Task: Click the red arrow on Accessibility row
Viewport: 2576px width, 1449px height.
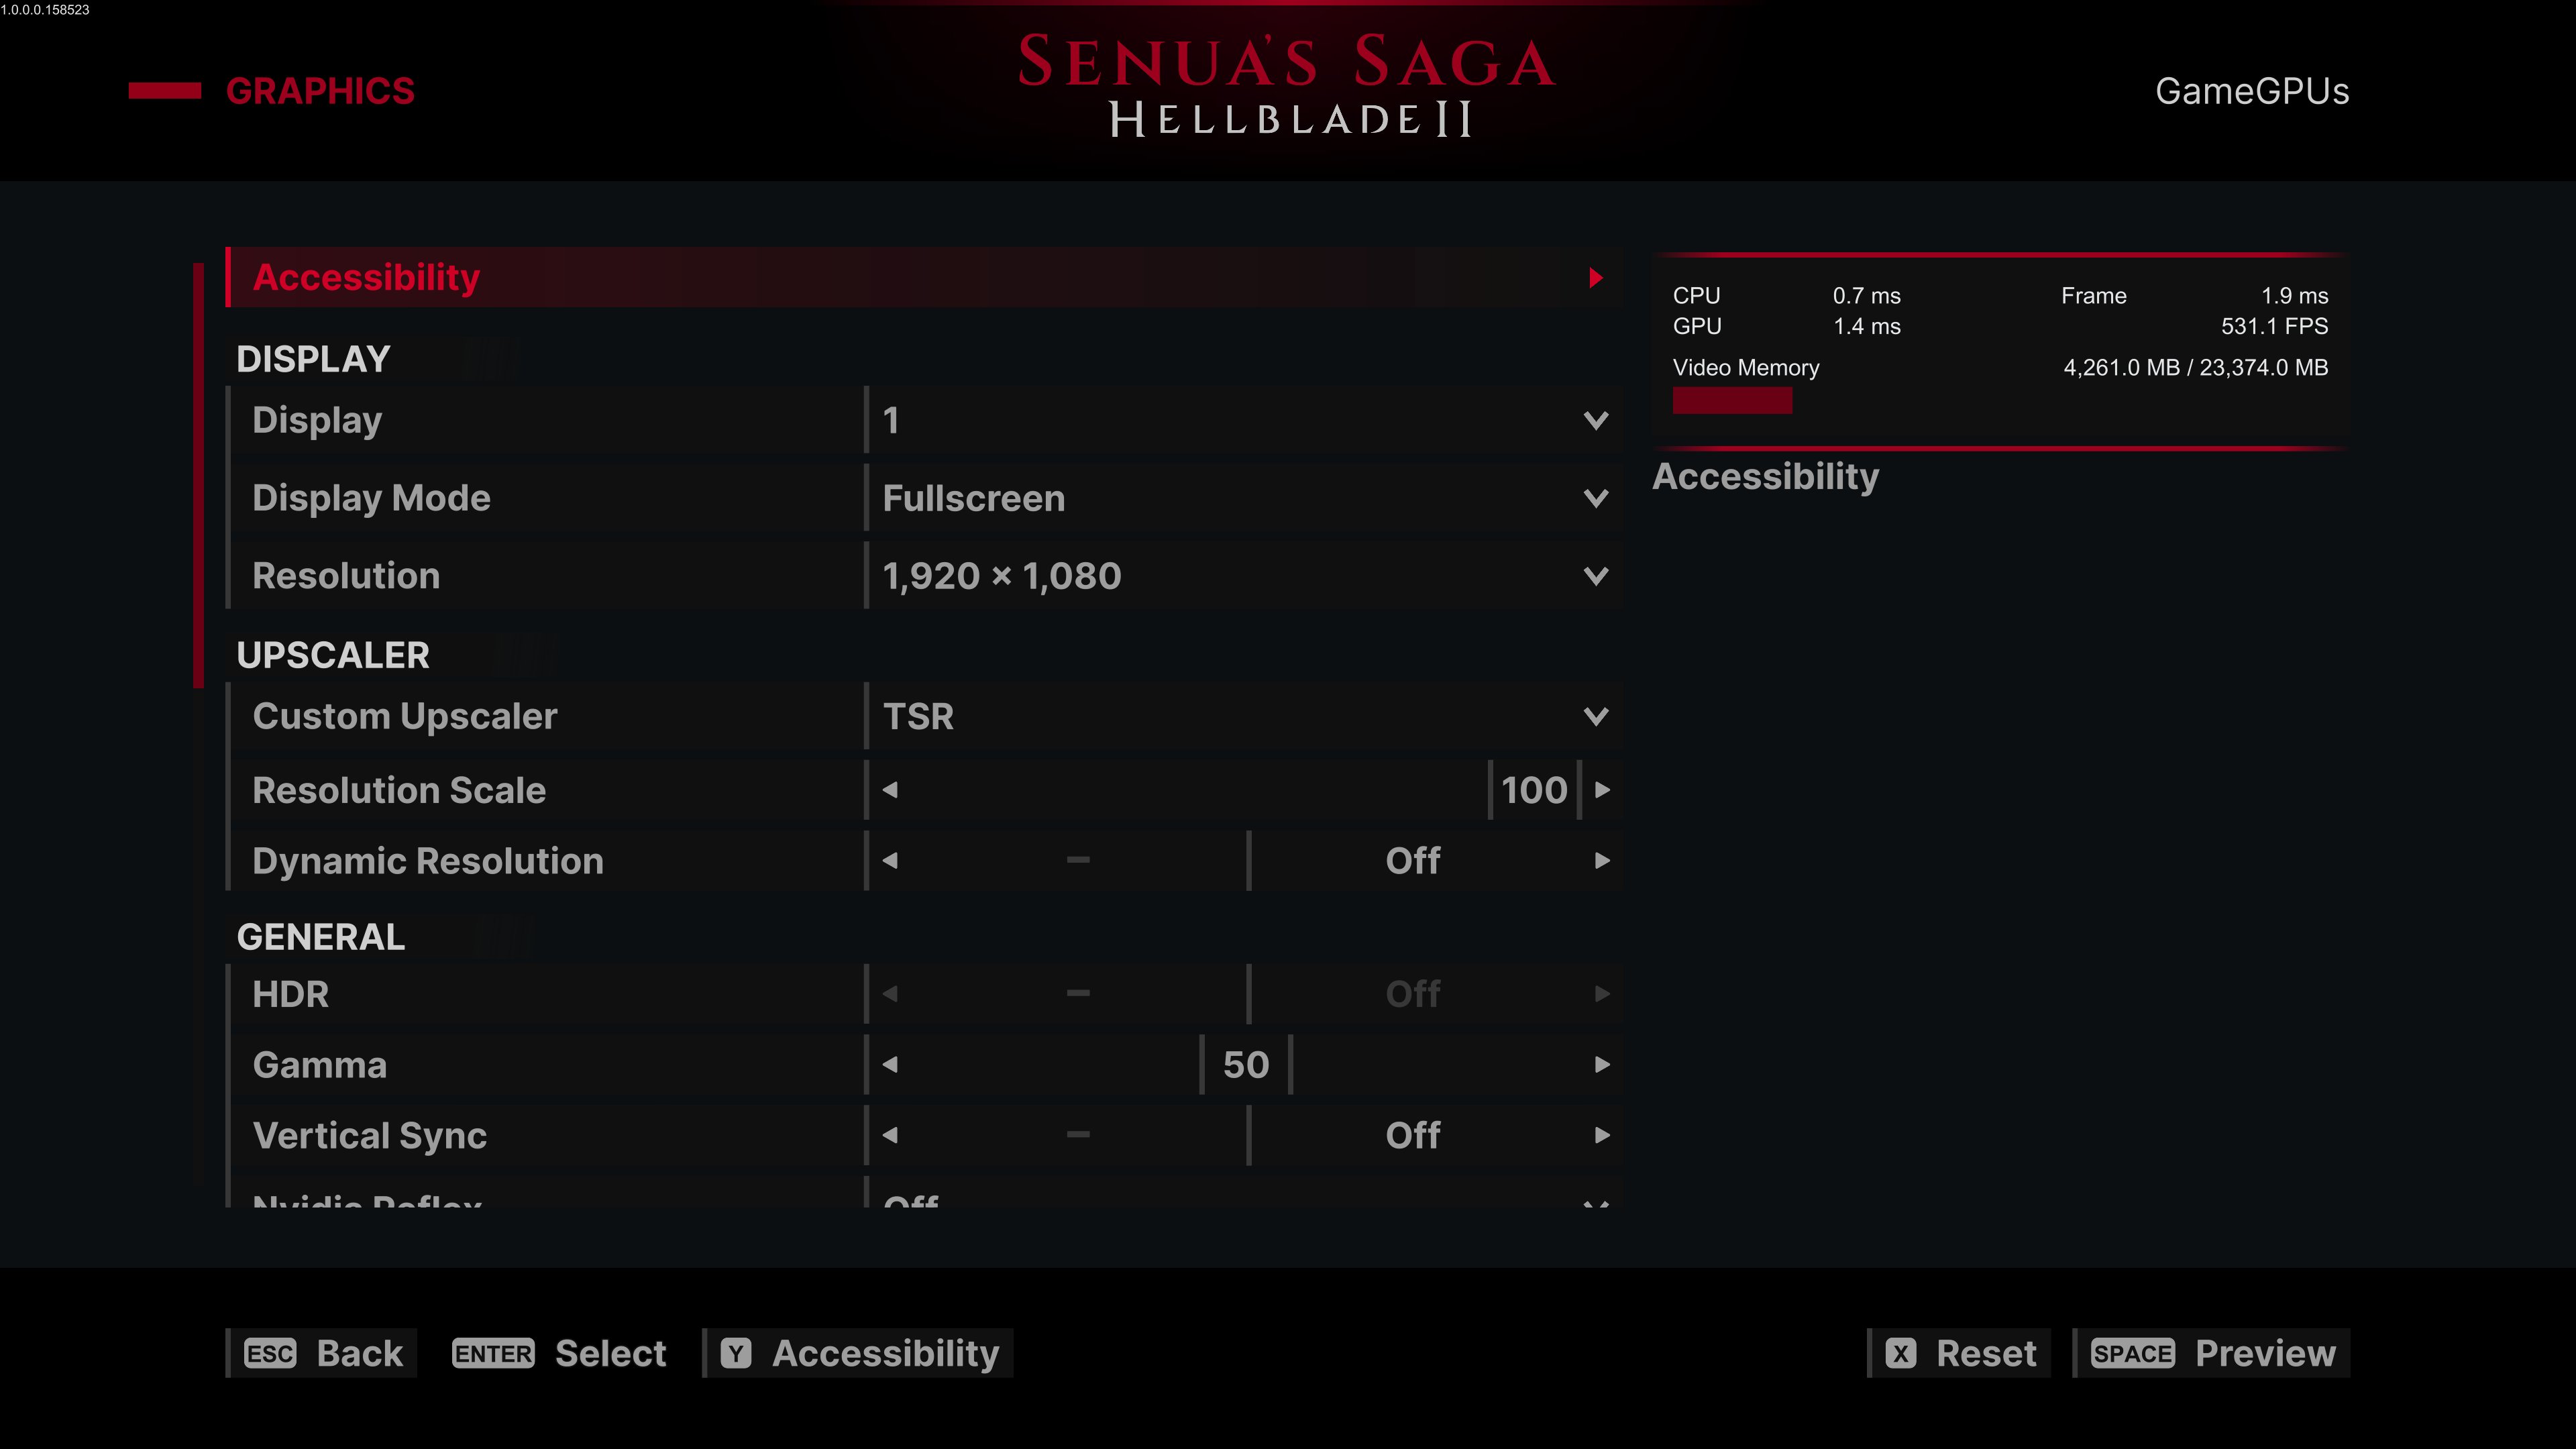Action: (x=1596, y=277)
